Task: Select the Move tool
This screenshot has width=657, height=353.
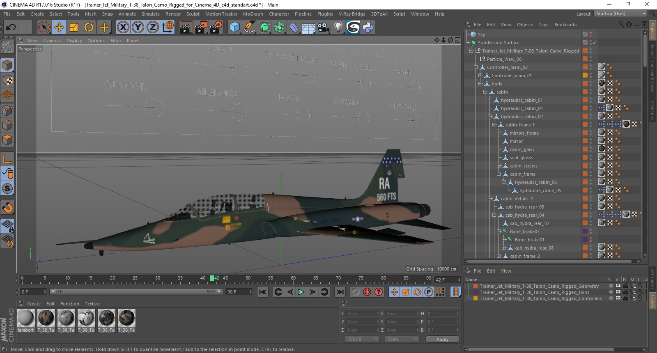Action: (59, 28)
